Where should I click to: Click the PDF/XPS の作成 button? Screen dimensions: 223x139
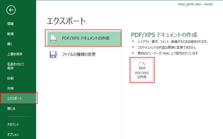[142, 70]
